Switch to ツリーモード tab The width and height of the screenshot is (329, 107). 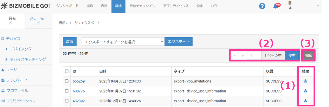tap(38, 21)
